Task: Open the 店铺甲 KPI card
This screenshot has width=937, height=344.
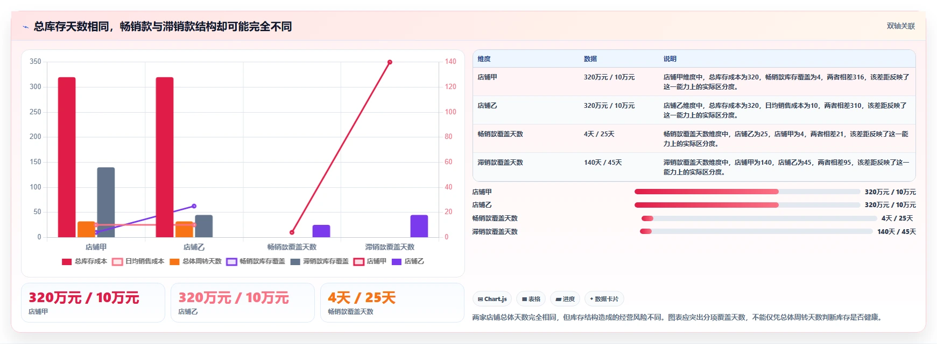Action: 93,303
